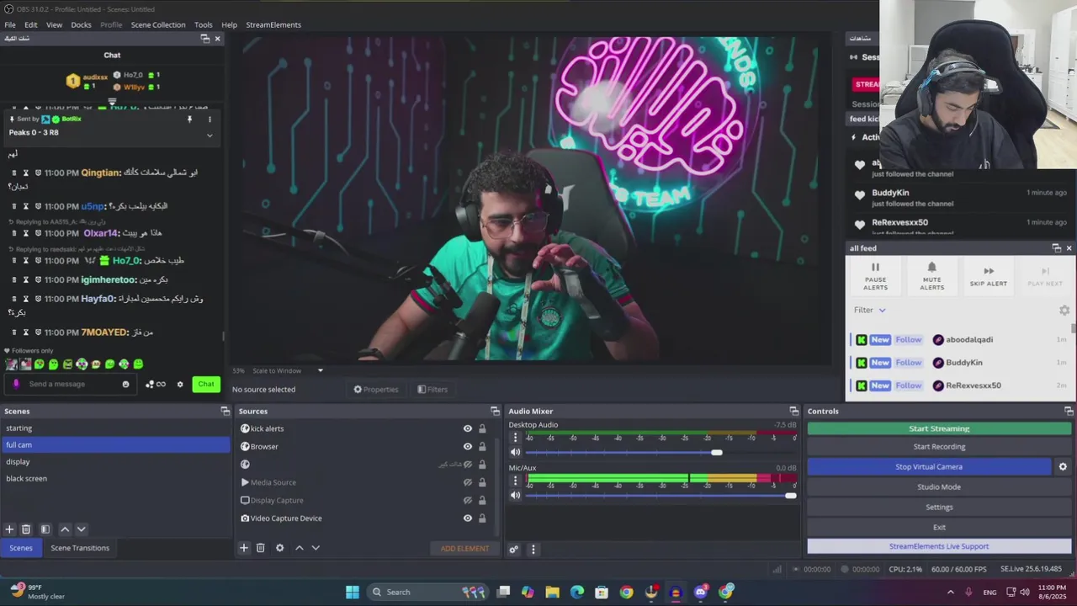1077x606 pixels.
Task: Click the Windows Start button
Action: [x=353, y=592]
